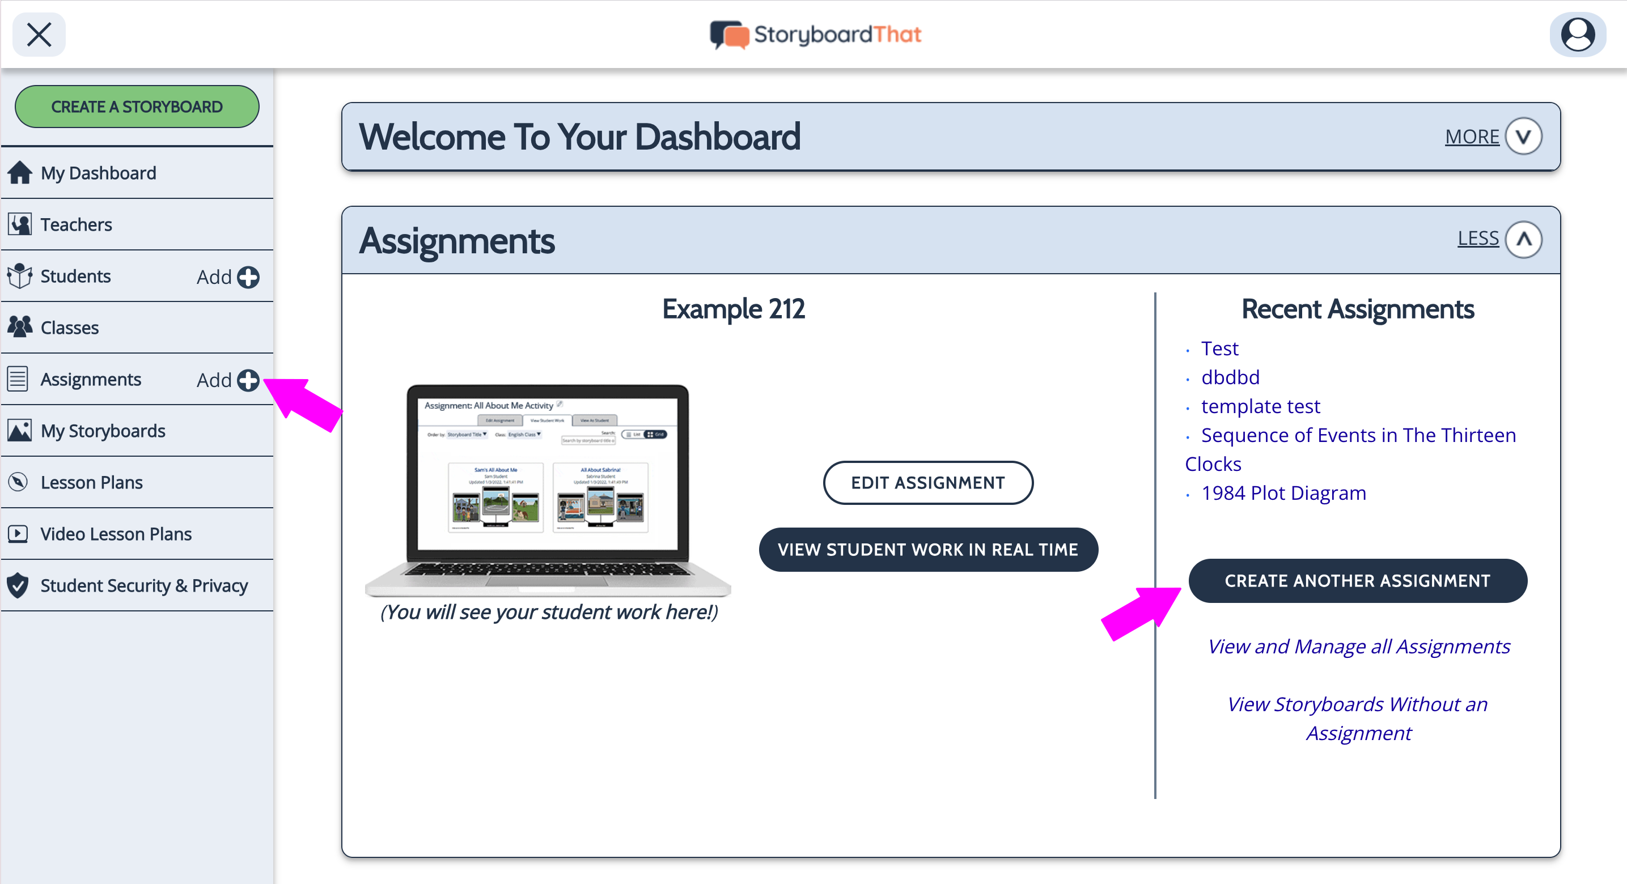Click the Recent Assignments heading

tap(1358, 309)
